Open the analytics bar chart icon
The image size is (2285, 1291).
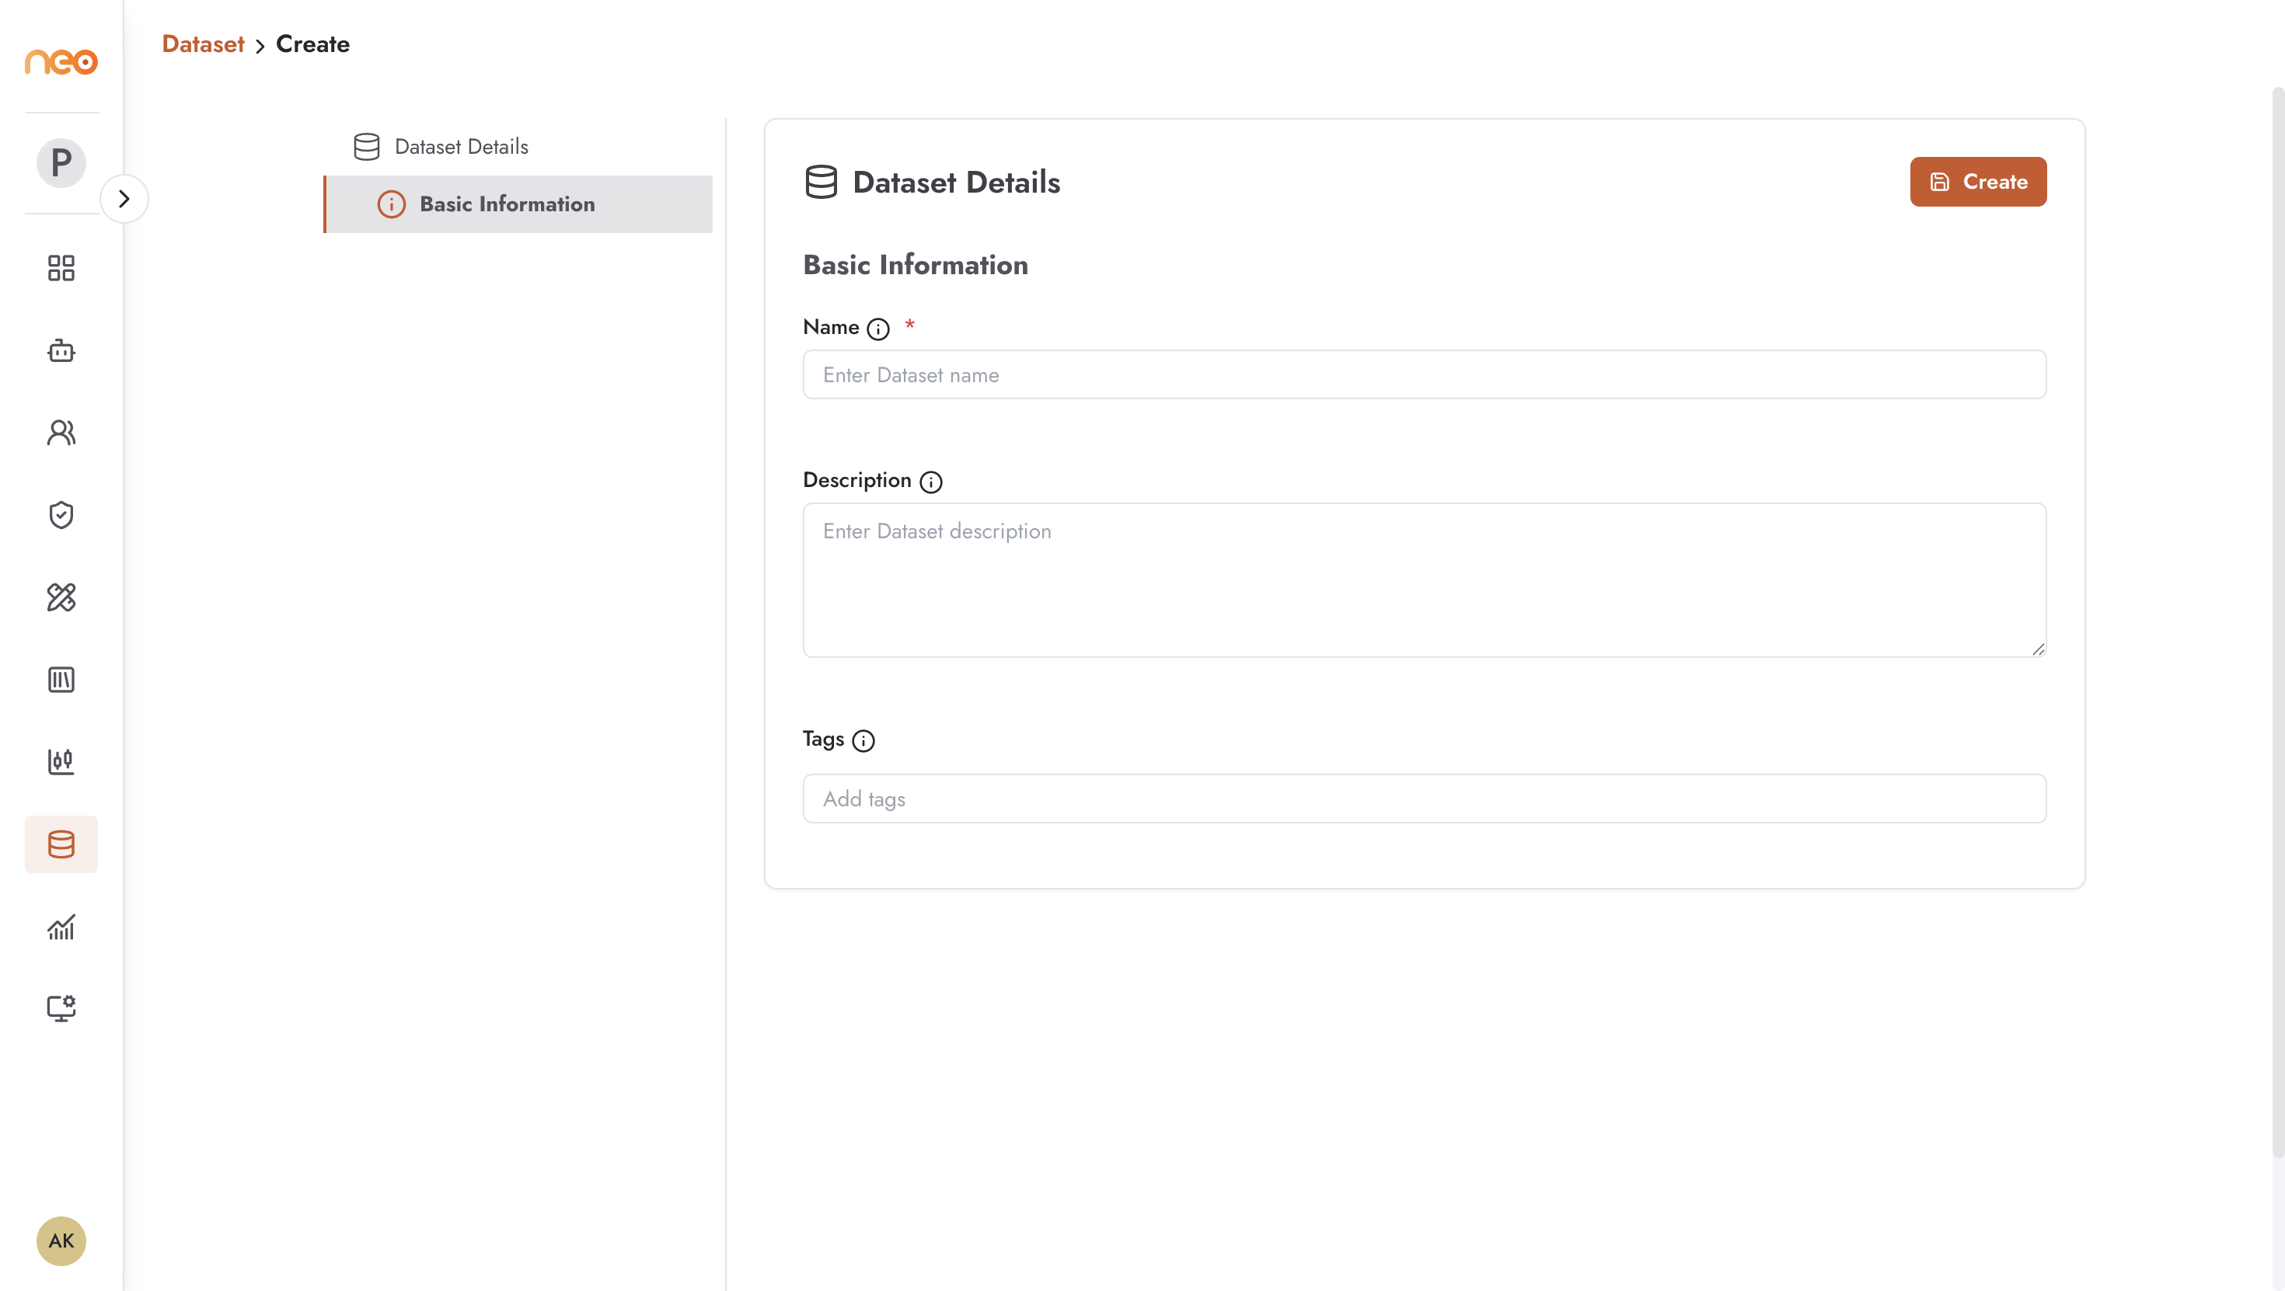pyautogui.click(x=61, y=927)
